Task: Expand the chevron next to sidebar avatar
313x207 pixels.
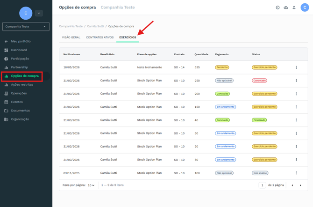Action: pyautogui.click(x=39, y=13)
